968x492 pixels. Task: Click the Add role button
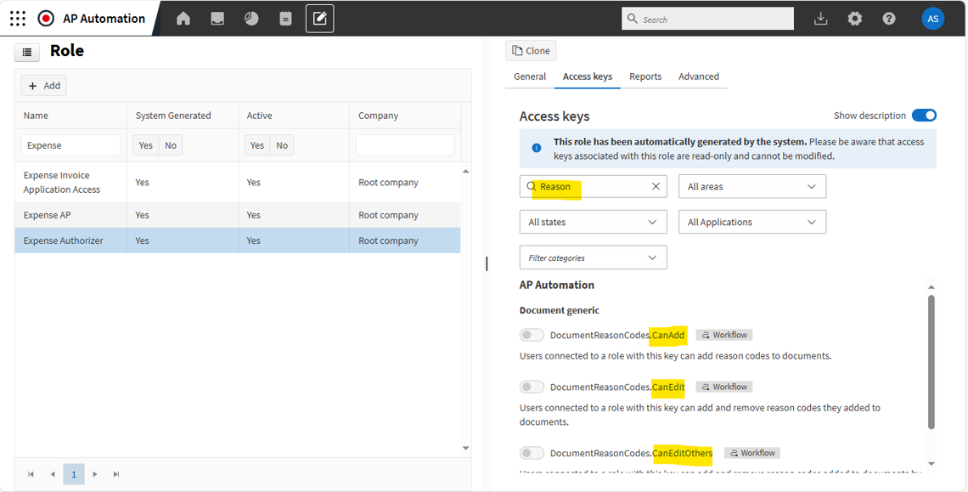[44, 86]
